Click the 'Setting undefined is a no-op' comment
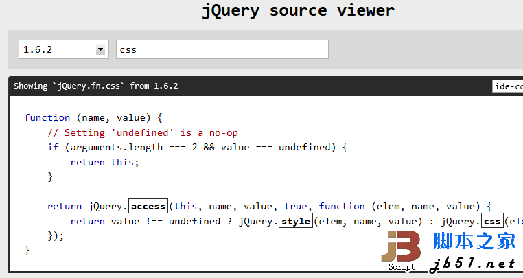 142,132
